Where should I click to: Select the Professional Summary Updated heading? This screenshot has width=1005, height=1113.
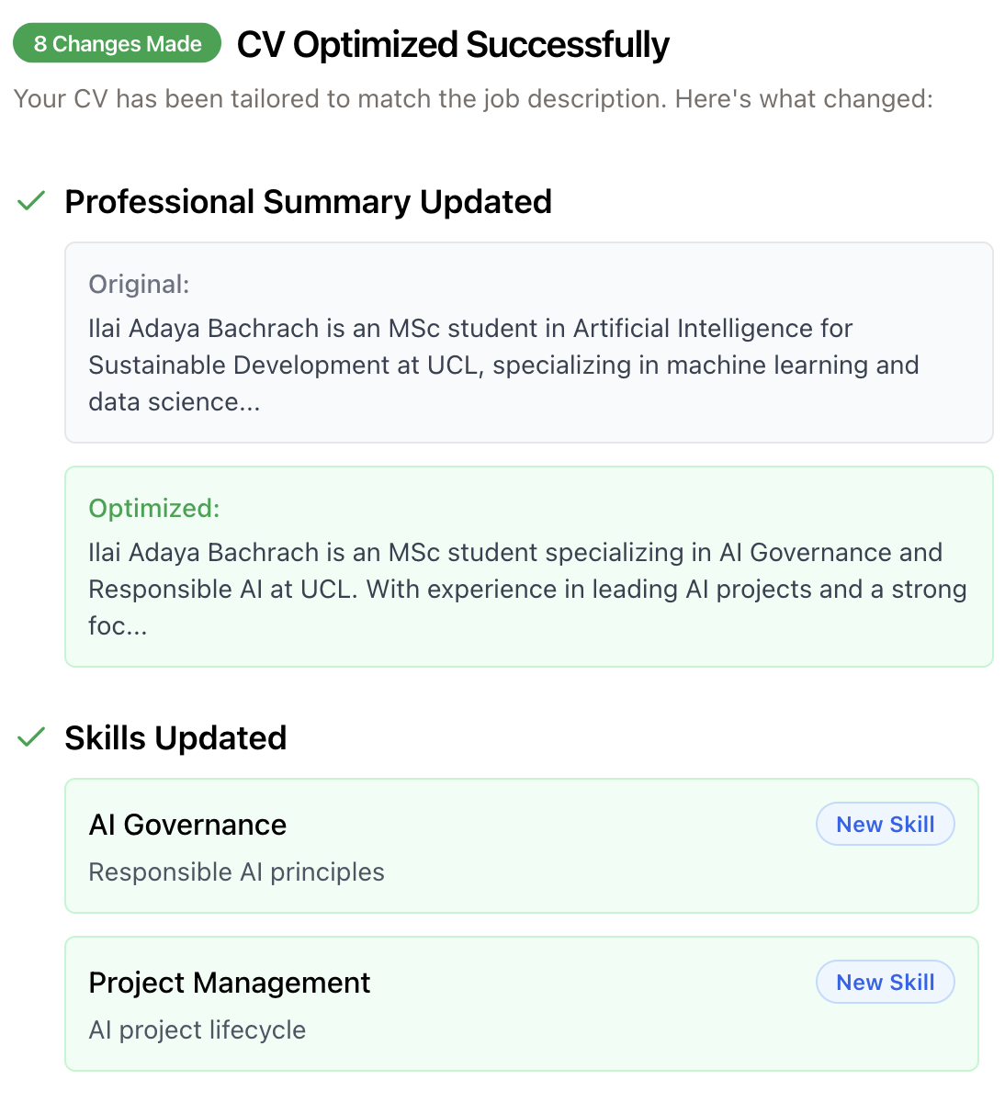click(308, 200)
